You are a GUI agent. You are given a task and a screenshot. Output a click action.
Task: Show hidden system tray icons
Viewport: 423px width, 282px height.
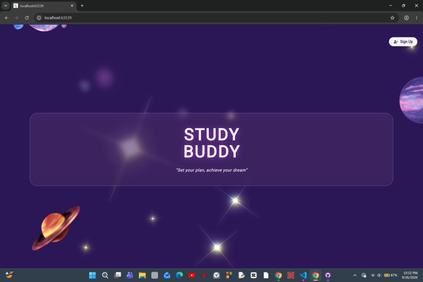355,275
